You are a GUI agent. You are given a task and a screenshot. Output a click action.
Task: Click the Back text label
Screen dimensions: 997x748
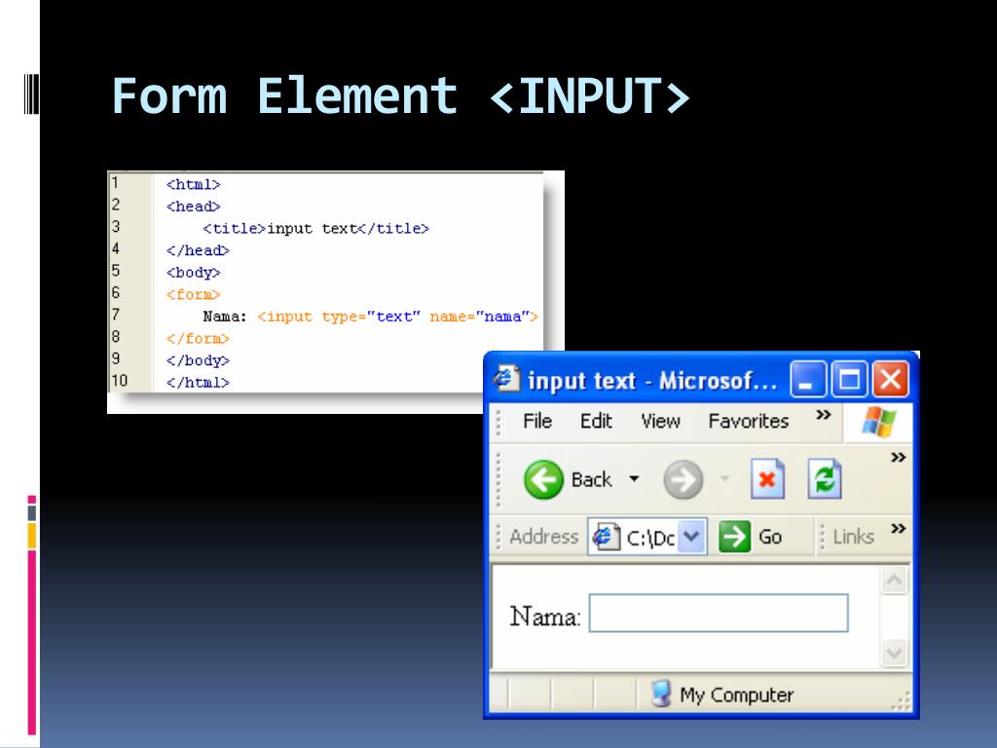tap(591, 479)
